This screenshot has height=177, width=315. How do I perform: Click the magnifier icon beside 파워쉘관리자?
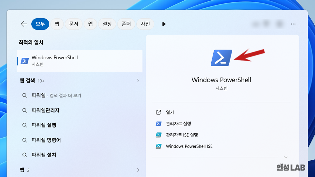tap(25, 111)
